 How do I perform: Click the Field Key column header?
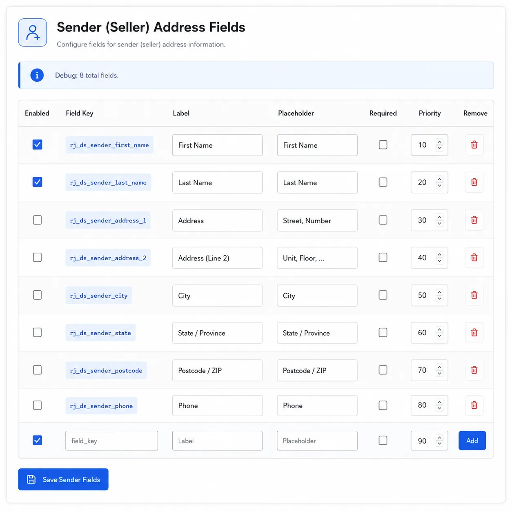pyautogui.click(x=80, y=113)
